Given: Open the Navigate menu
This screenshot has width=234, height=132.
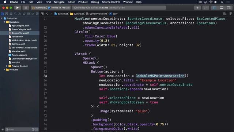Looking at the screenshot, I should point(59,2).
